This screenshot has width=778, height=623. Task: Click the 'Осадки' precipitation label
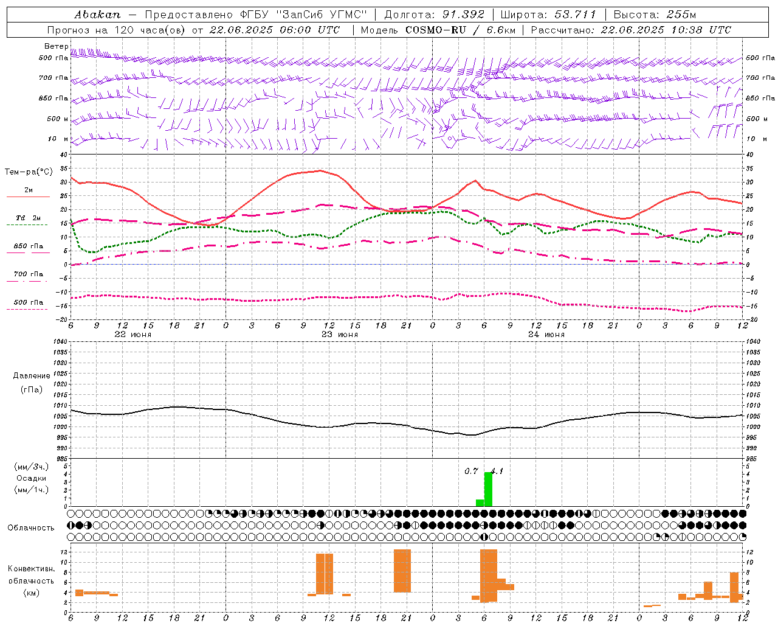[x=32, y=478]
